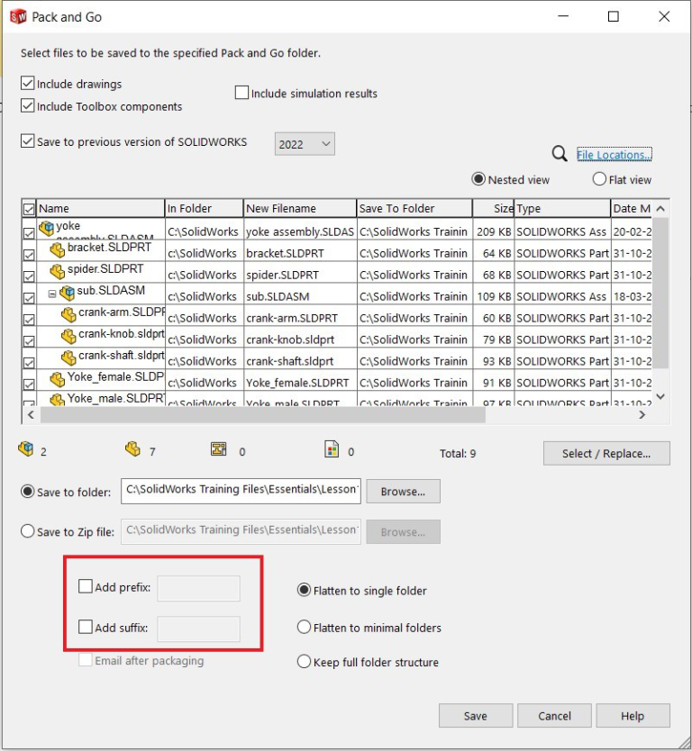Viewport: 692px width, 751px height.
Task: Click the bracket.SLDPRT part icon
Action: pyautogui.click(x=58, y=249)
